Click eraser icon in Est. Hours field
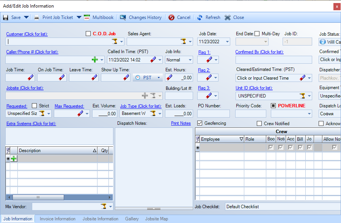 [x=170, y=77]
